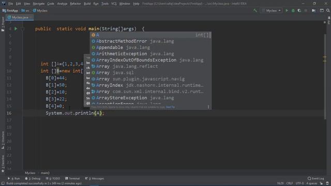This screenshot has width=331, height=186.
Task: Open the Navigate menu
Action: (x=39, y=4)
